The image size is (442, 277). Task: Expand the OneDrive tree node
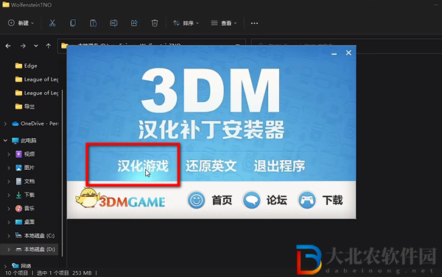click(5, 123)
